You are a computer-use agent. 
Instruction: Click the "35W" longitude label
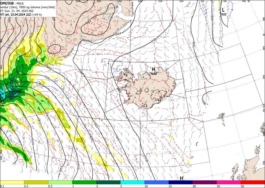click(78, 1)
